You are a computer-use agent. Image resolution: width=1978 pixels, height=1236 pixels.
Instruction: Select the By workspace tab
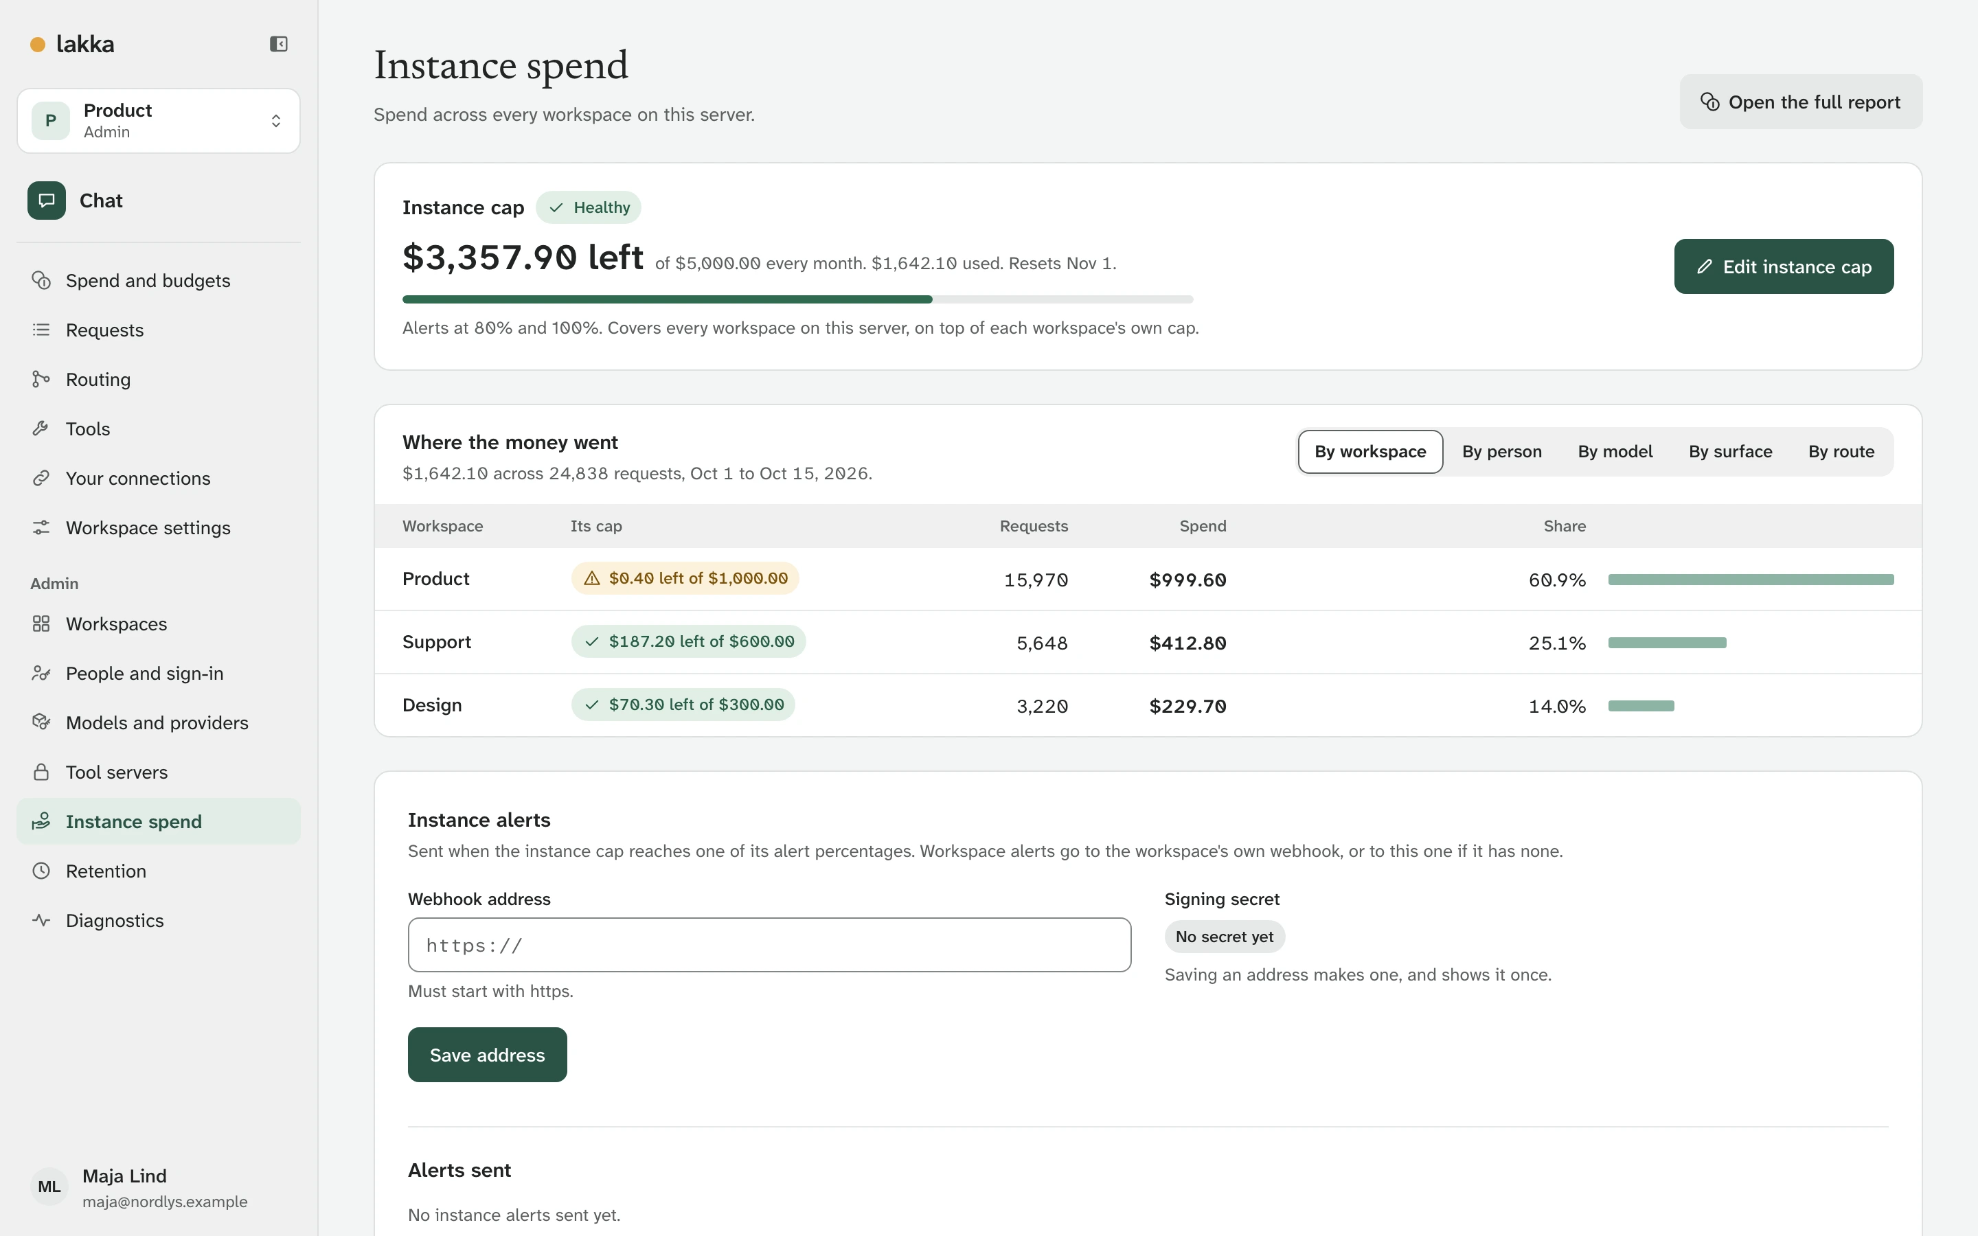[1370, 451]
